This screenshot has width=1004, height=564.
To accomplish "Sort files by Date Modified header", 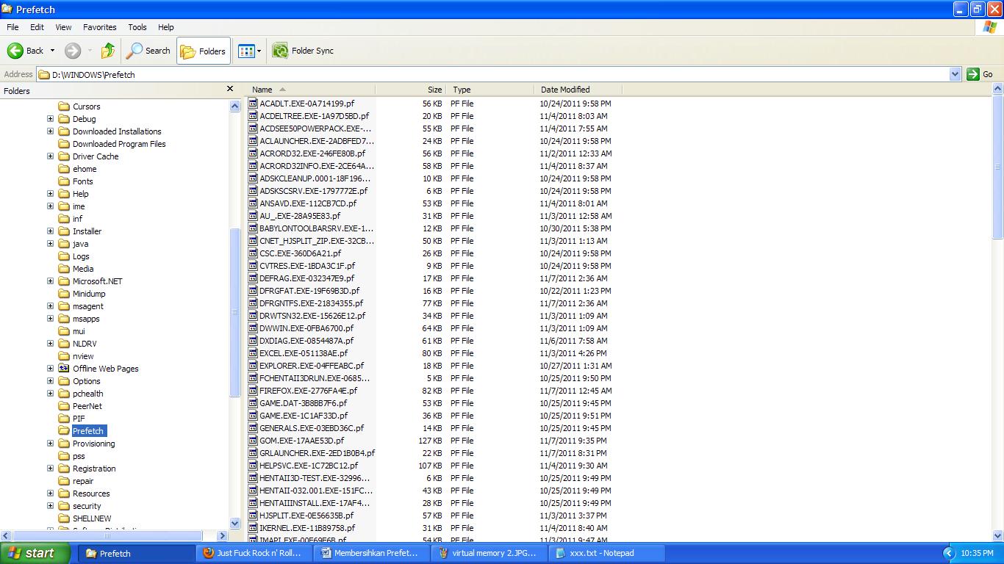I will coord(578,90).
